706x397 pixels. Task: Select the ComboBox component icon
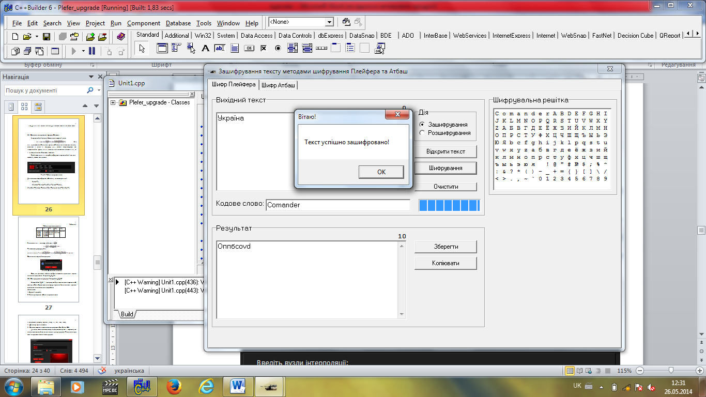pyautogui.click(x=307, y=48)
